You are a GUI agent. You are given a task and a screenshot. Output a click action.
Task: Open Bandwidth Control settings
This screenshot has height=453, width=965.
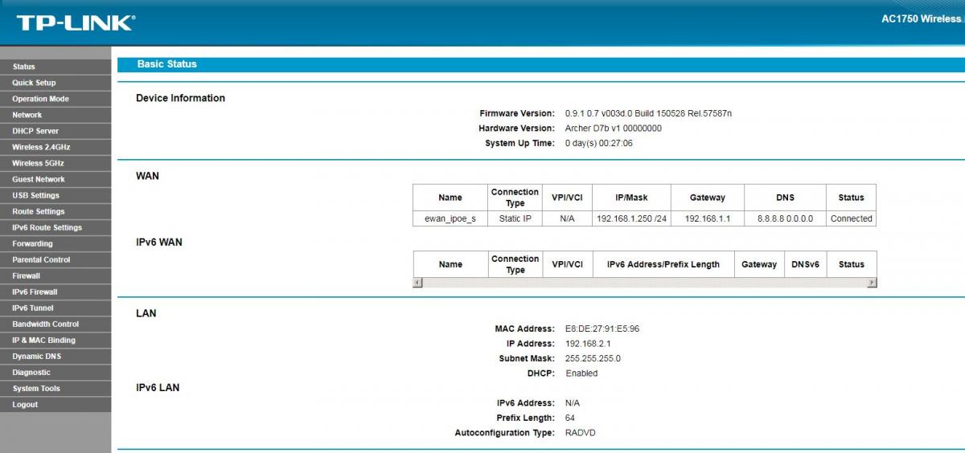tap(55, 324)
